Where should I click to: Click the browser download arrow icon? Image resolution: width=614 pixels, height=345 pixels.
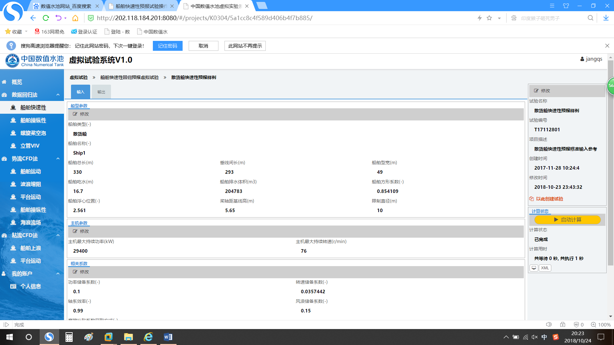606,18
